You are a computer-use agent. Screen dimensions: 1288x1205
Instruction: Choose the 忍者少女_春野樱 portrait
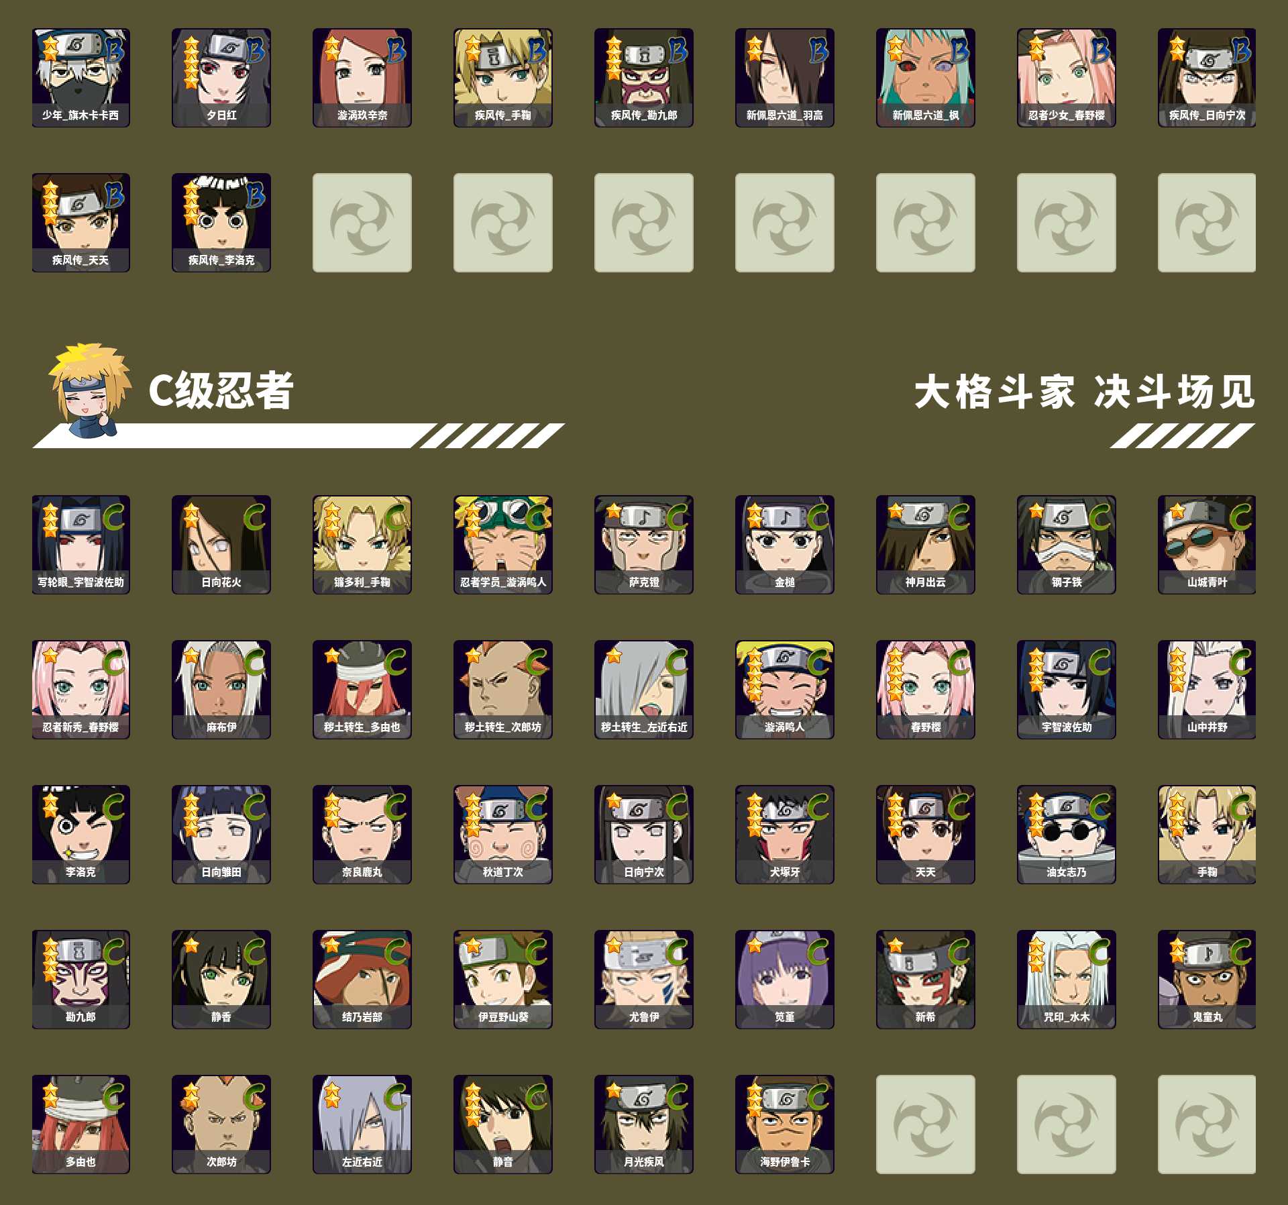(1067, 78)
